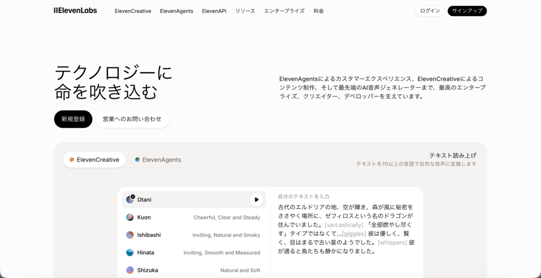Click into the 自分のテキストを入力 text area
Image resolution: width=541 pixels, height=278 pixels.
(x=347, y=229)
